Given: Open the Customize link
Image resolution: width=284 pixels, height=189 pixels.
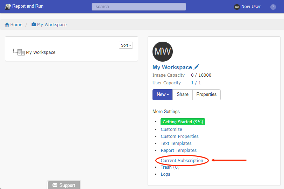Looking at the screenshot, I should coord(171,129).
